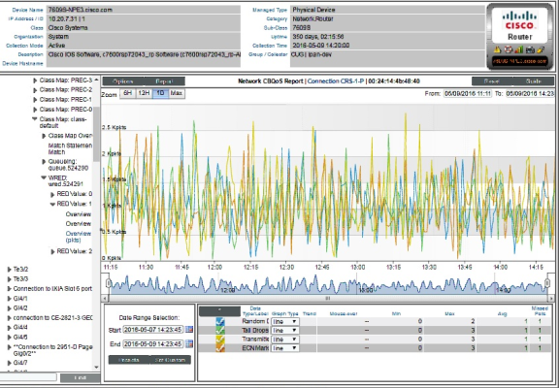This screenshot has width=559, height=388.
Task: Expand Class Map: PREC-1 tree node
Action: click(35, 100)
